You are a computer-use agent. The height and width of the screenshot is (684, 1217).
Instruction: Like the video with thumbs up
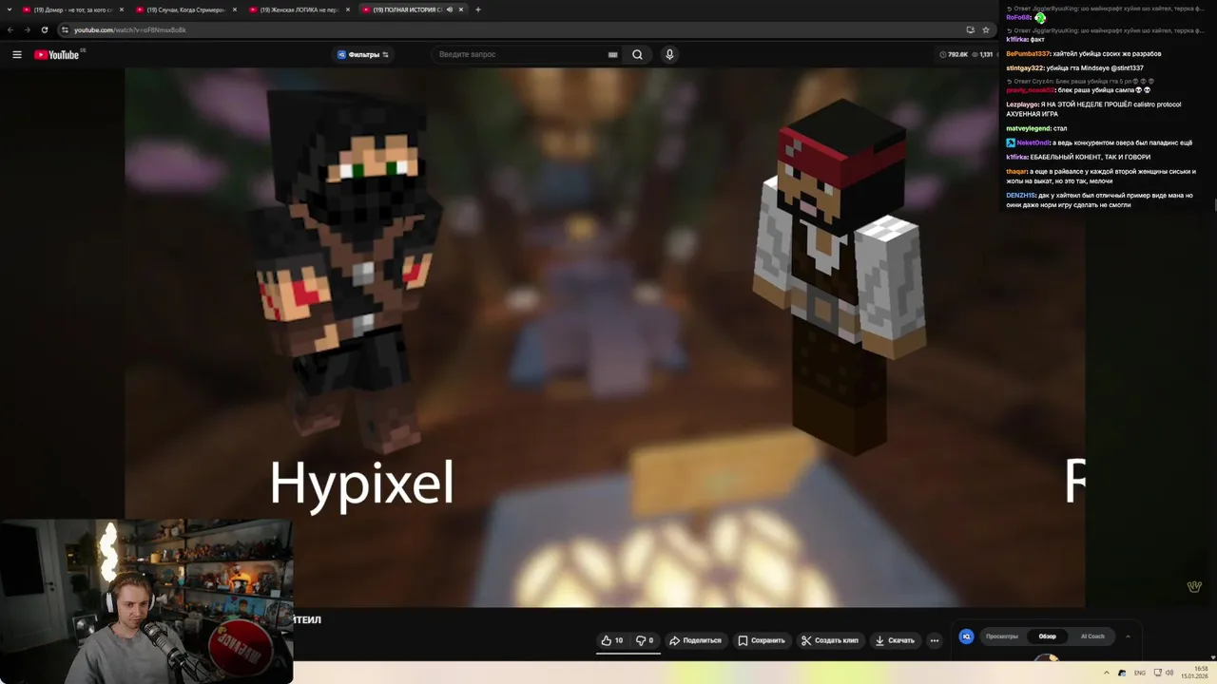pyautogui.click(x=612, y=640)
